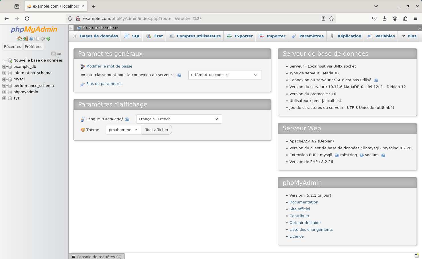Click help icon after sodium extension
Image resolution: width=422 pixels, height=259 pixels.
click(x=383, y=155)
